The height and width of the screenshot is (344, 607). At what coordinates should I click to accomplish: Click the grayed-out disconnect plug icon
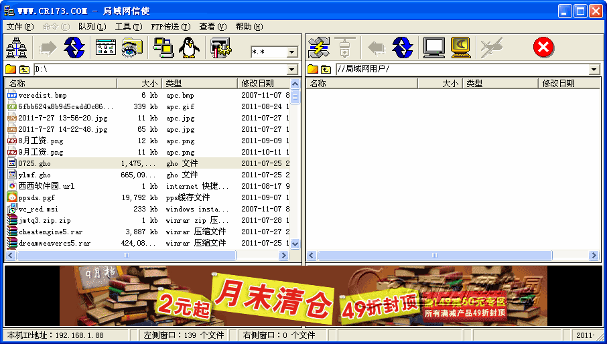(344, 48)
